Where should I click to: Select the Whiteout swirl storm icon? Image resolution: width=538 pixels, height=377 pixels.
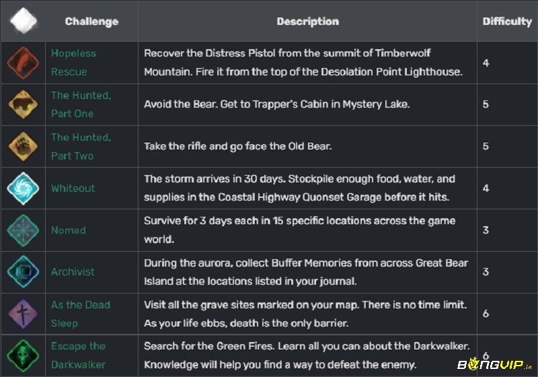[x=23, y=188]
